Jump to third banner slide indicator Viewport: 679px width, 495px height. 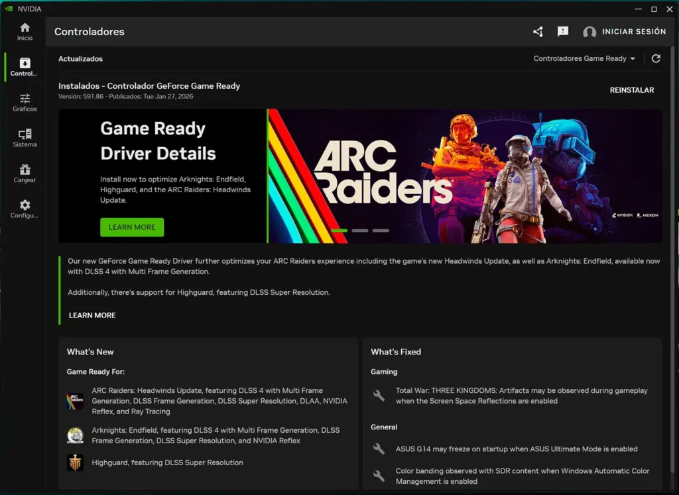381,231
